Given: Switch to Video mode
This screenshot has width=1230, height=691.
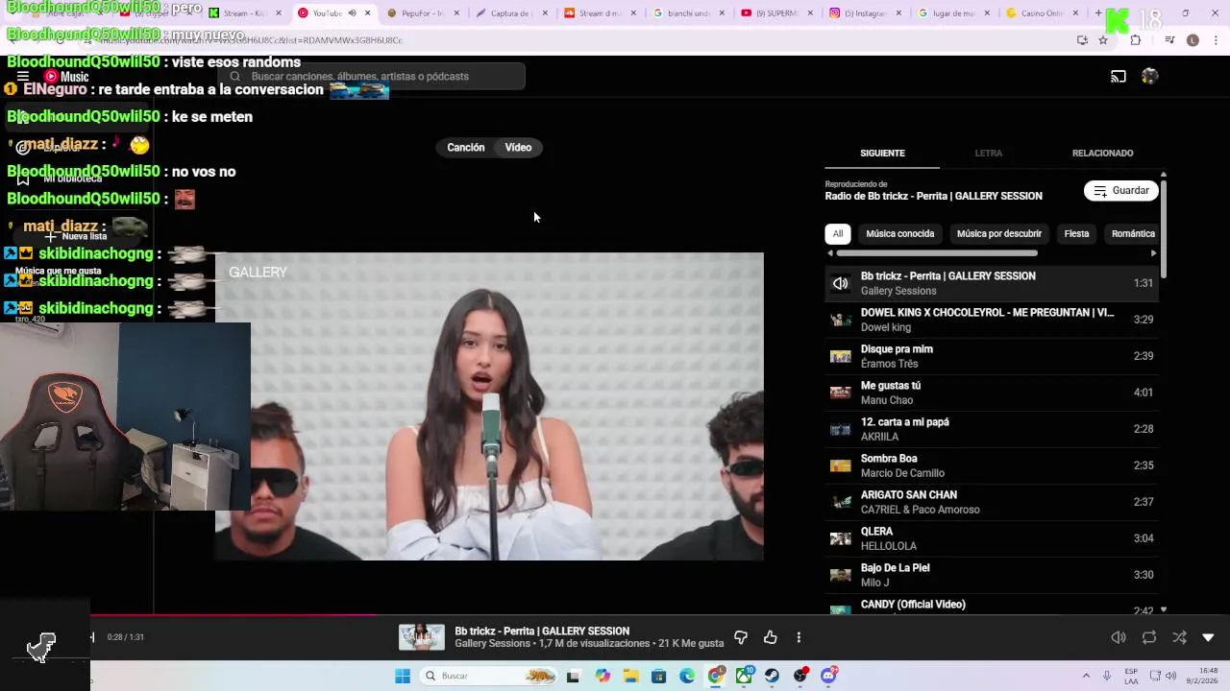Looking at the screenshot, I should 518,148.
